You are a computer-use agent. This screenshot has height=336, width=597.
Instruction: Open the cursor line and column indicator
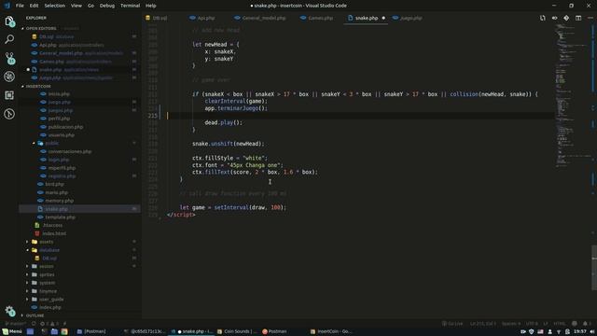pyautogui.click(x=483, y=324)
